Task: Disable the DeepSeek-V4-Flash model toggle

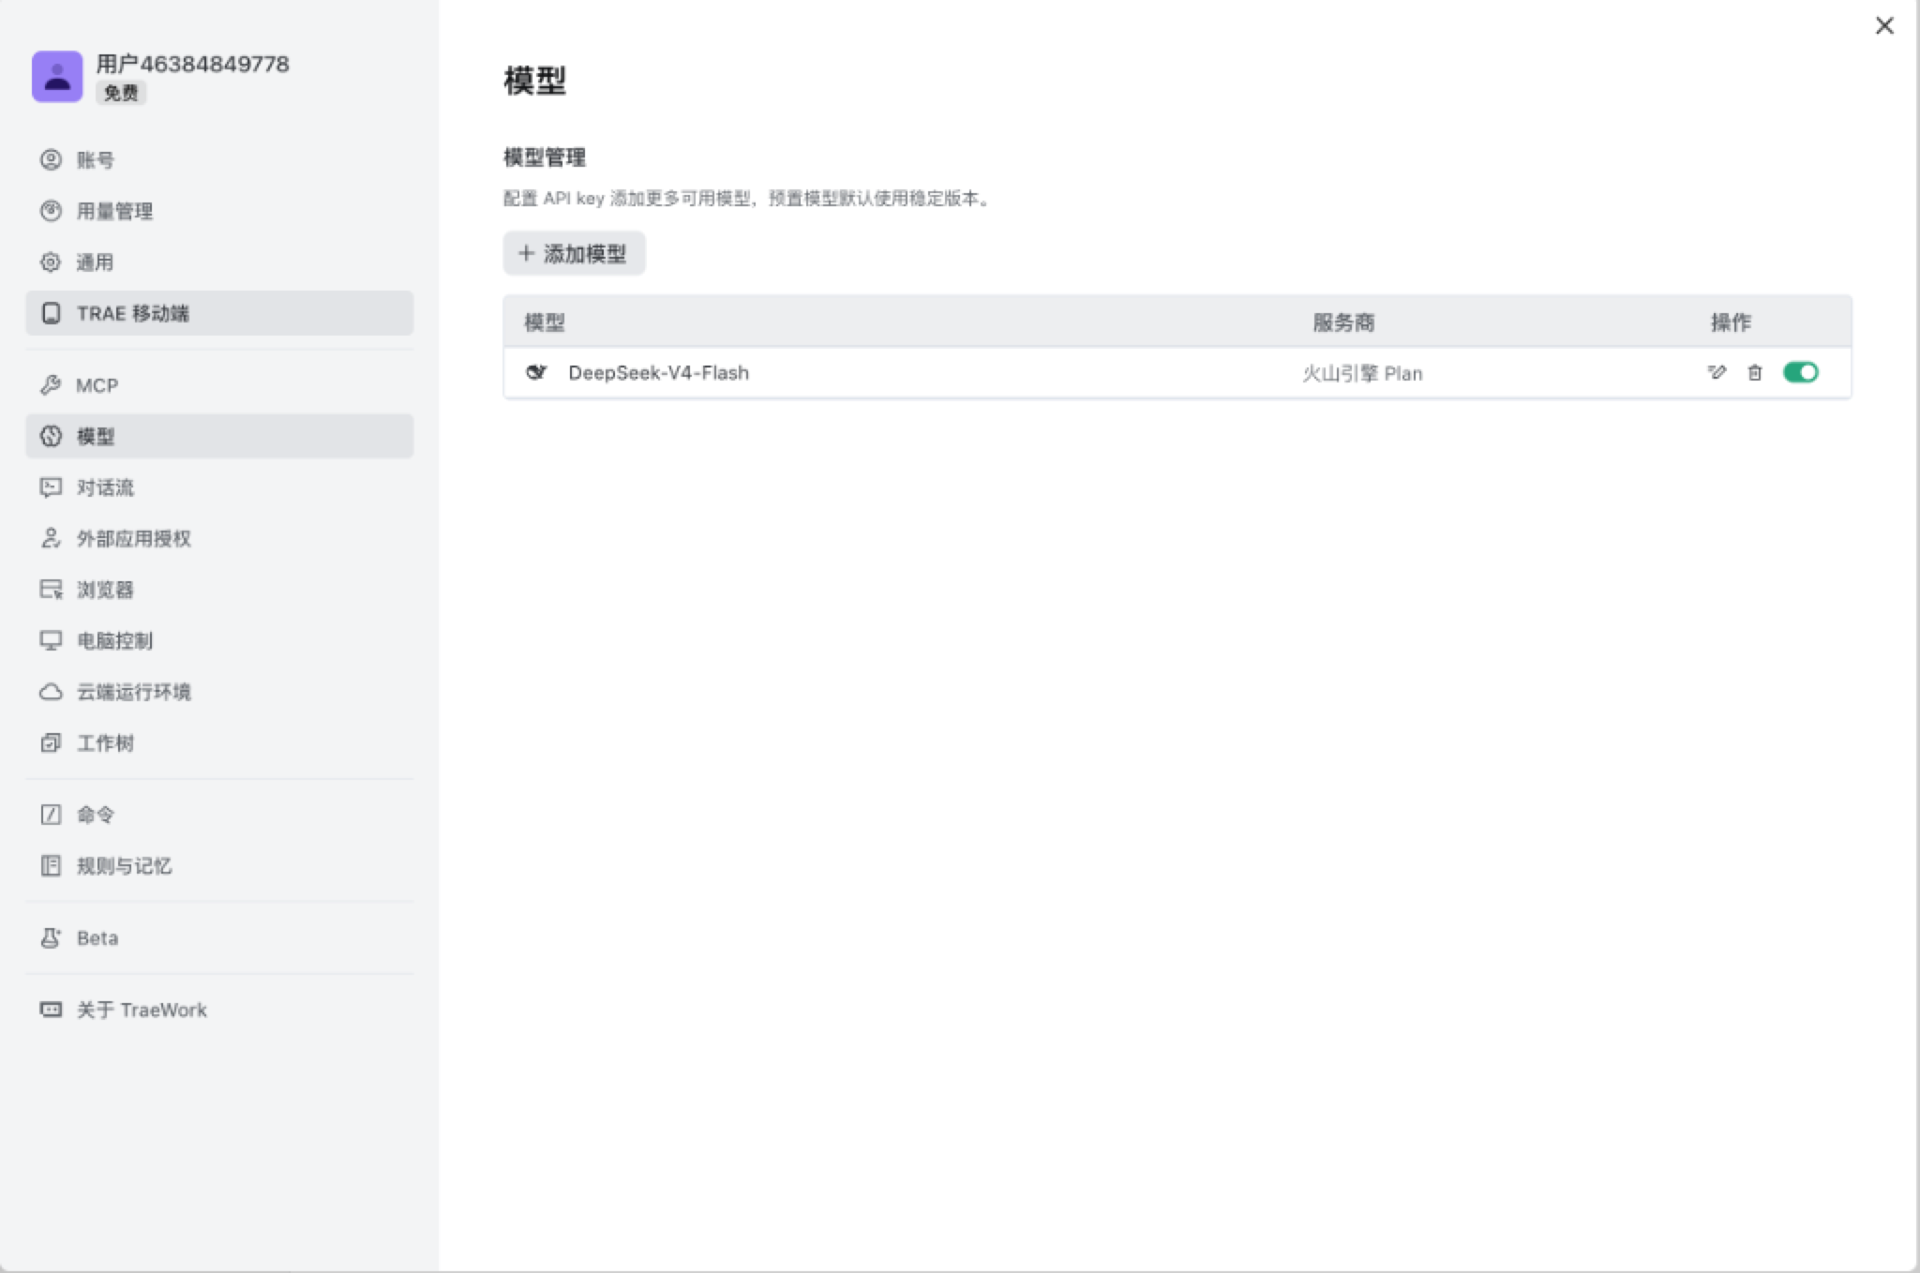Action: 1800,372
